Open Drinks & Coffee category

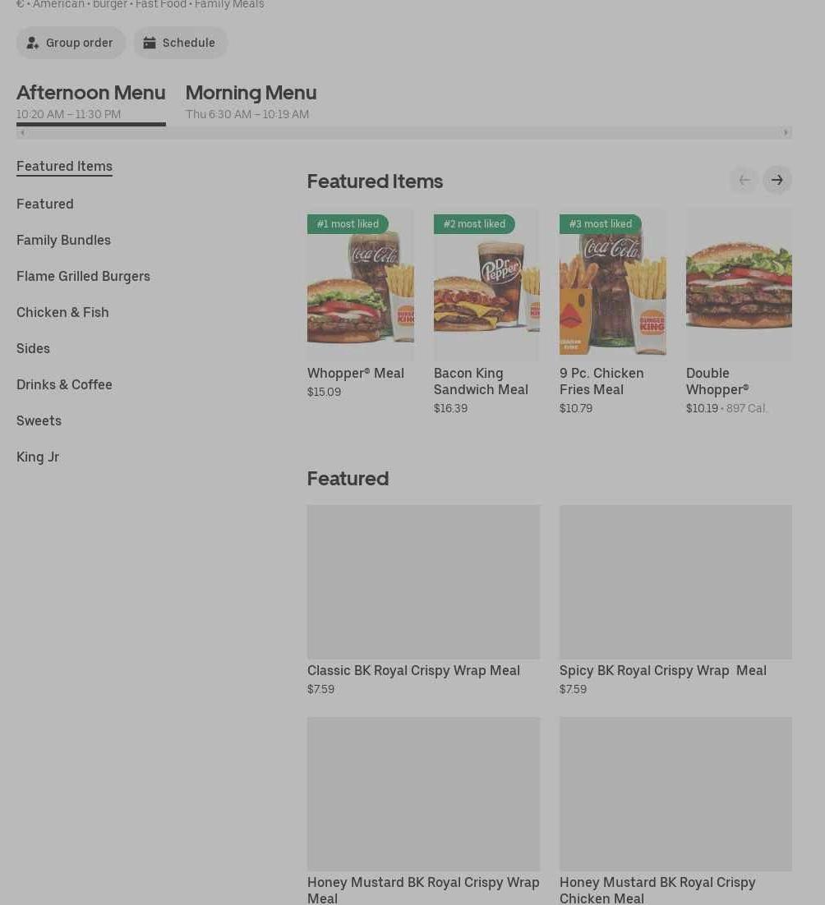(x=64, y=384)
